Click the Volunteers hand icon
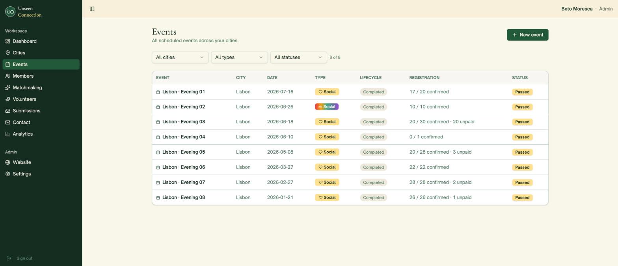The image size is (618, 266). click(x=7, y=99)
